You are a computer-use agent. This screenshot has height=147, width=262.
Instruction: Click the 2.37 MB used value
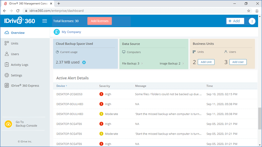point(68,62)
